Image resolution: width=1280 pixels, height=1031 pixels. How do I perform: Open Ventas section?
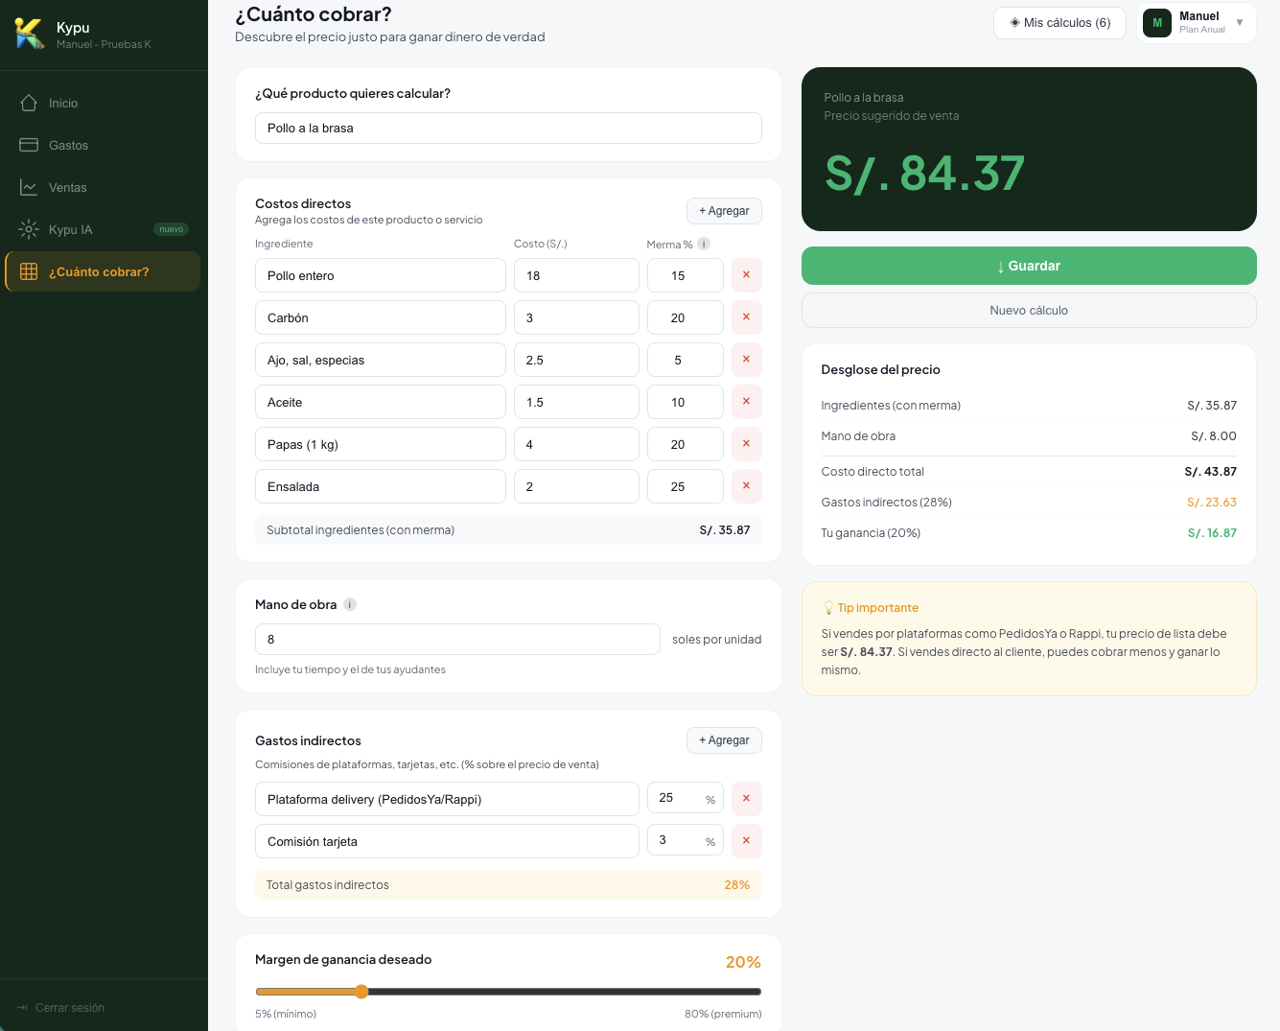point(103,187)
